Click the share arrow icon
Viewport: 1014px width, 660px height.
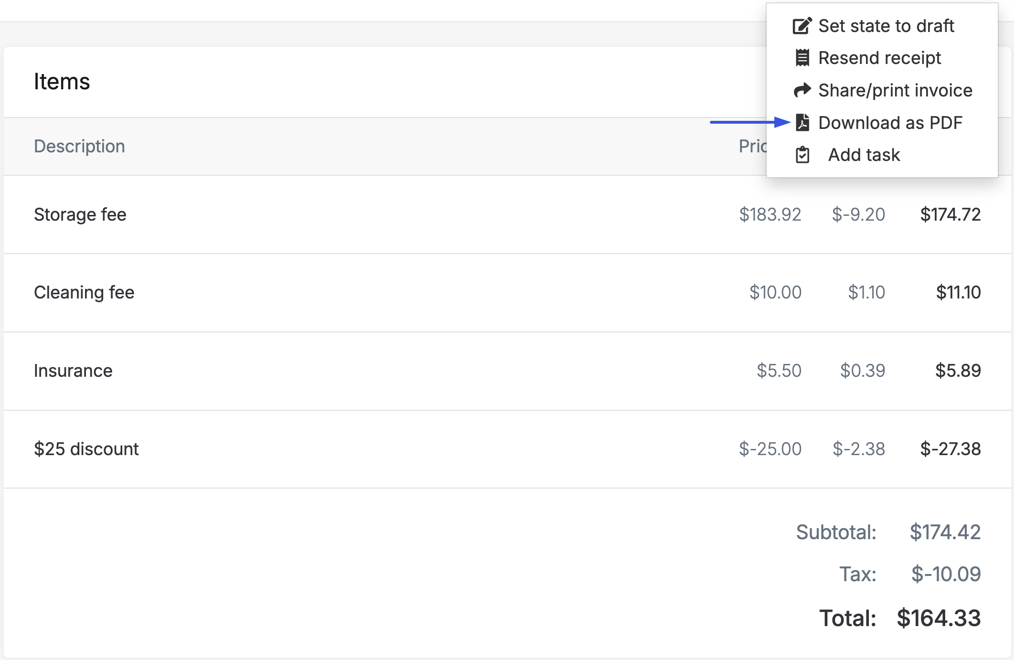click(x=802, y=90)
